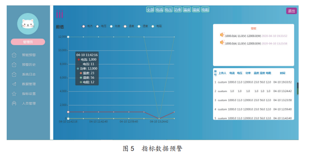312x156 pixels.
Task: Click alarm timestamp 2020-04-10 13:23:58
Action: coord(274,43)
